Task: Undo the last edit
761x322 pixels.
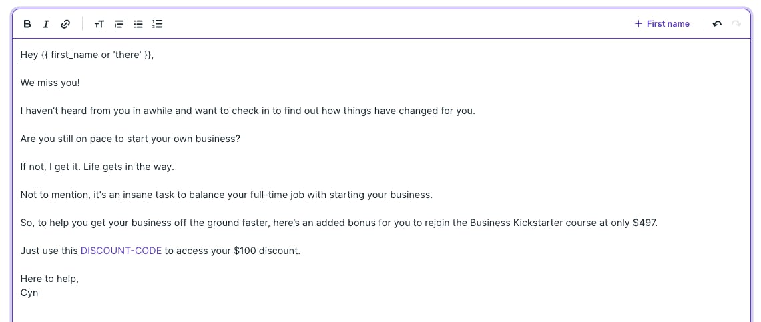Action: pyautogui.click(x=717, y=24)
